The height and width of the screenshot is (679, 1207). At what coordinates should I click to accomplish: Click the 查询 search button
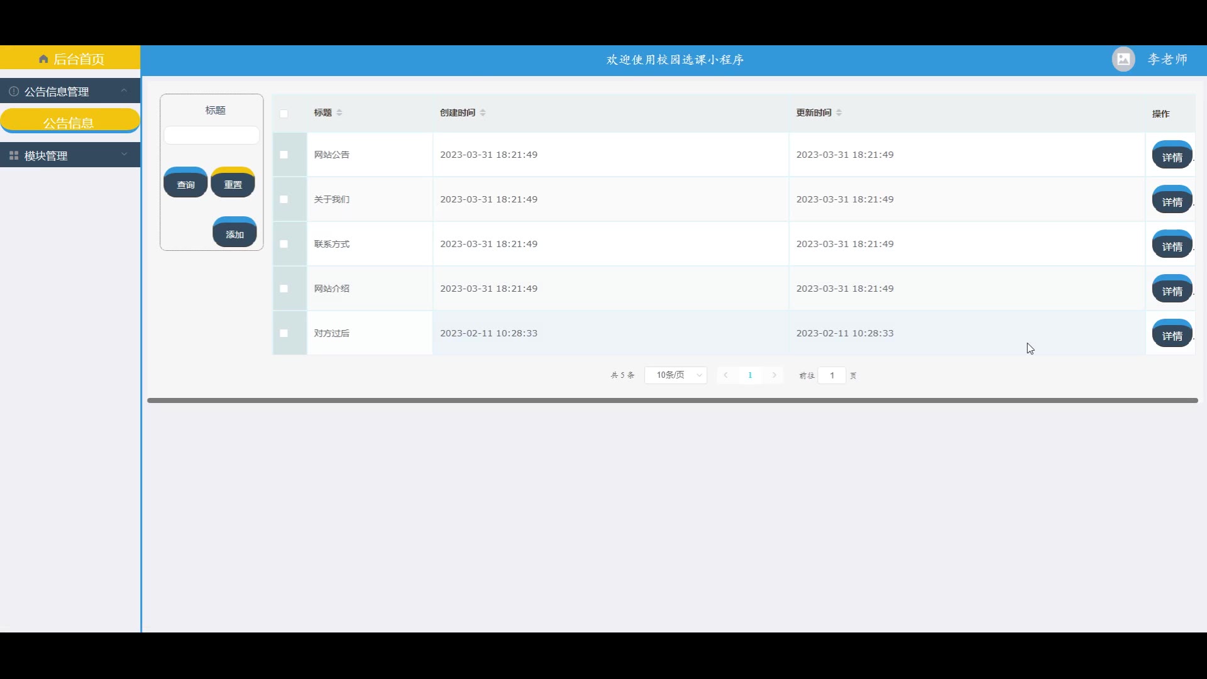coord(185,184)
